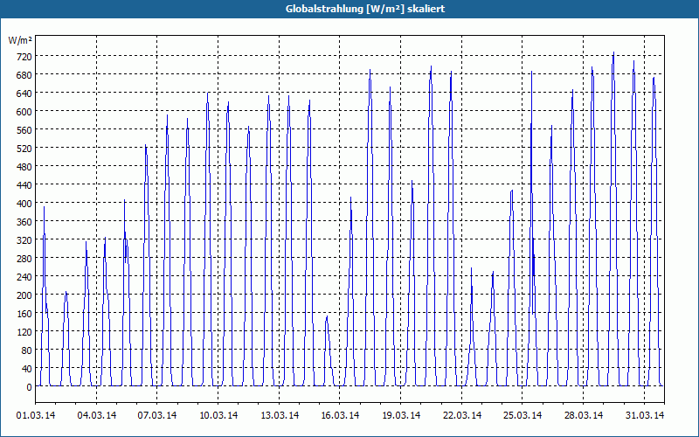Click the chart title 'Globalstrahlung [W/m²] skaliert'
The image size is (699, 437).
365,9
